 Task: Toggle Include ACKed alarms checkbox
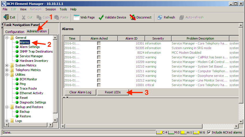point(209,132)
